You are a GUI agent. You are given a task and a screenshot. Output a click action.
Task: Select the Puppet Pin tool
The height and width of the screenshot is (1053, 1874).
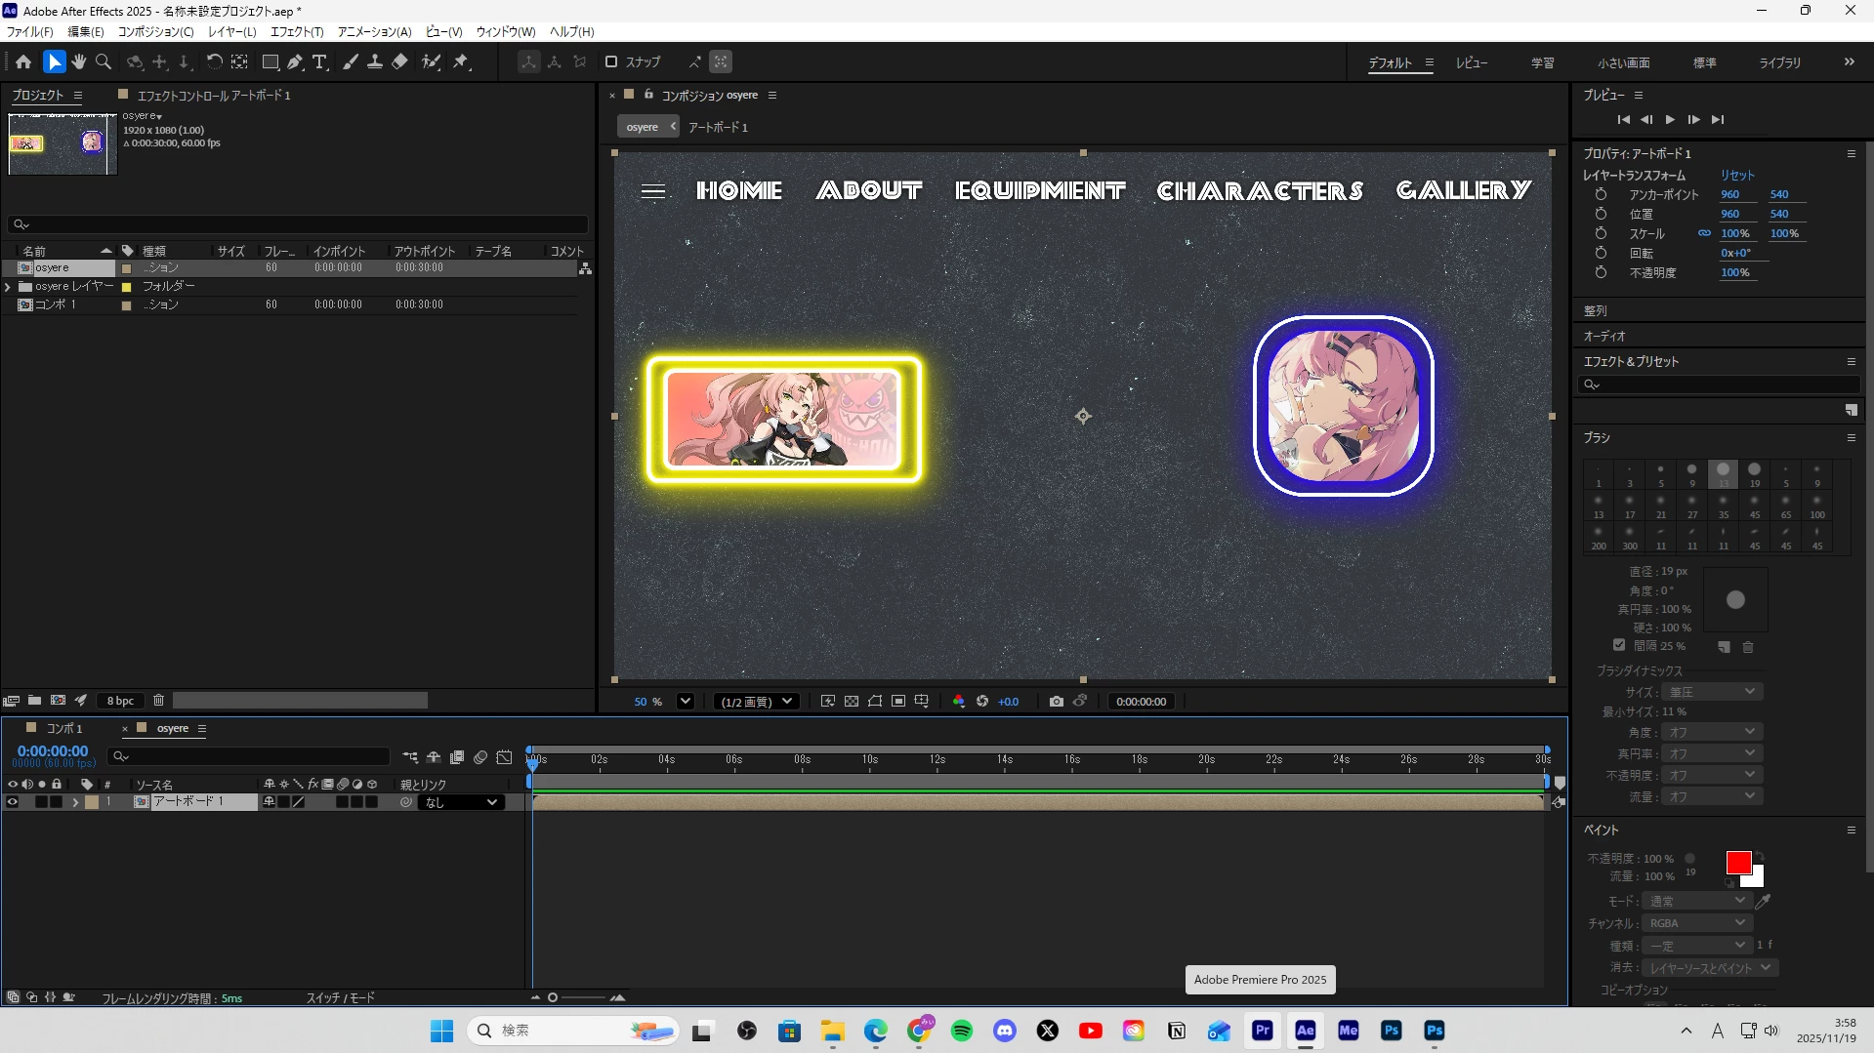[x=461, y=61]
